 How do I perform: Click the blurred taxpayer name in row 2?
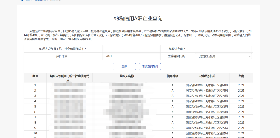click(127, 91)
